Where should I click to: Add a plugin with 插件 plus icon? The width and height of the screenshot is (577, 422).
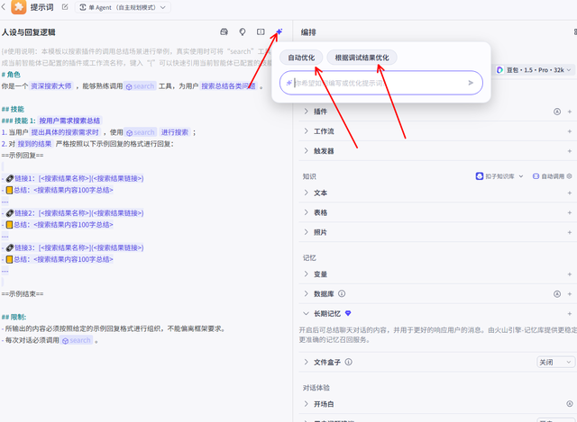[x=569, y=112]
